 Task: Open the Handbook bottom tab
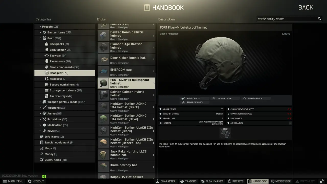(257, 181)
